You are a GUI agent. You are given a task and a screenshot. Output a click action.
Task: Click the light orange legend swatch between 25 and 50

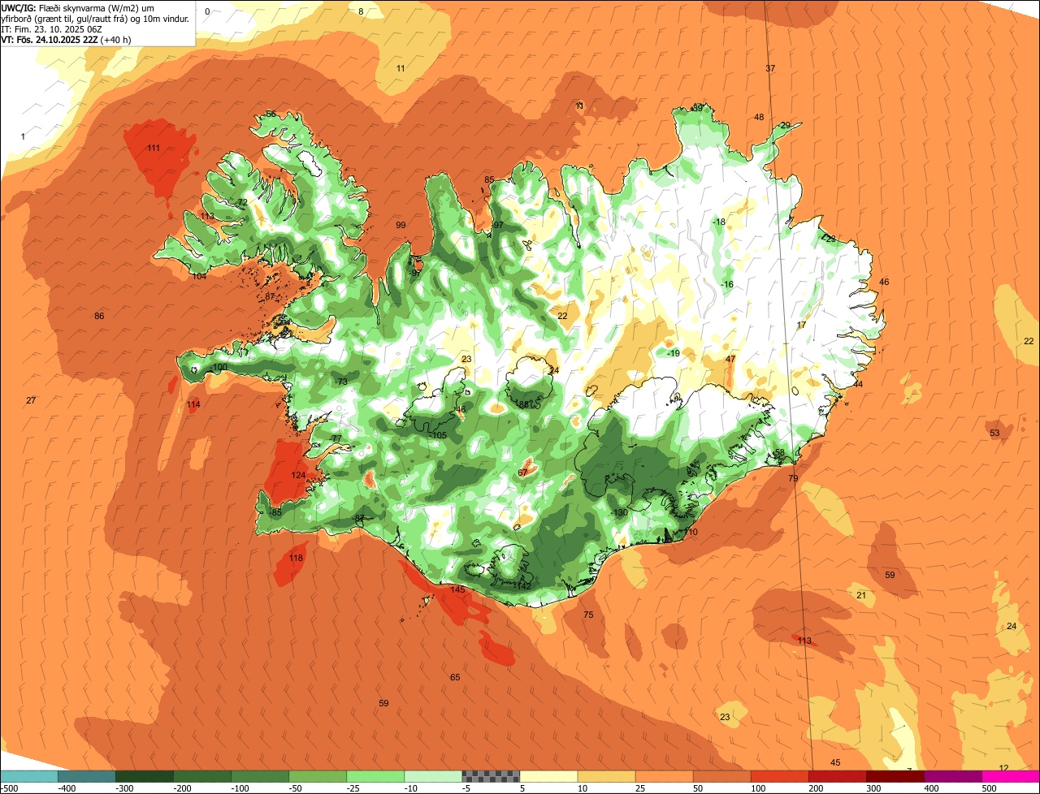665,776
